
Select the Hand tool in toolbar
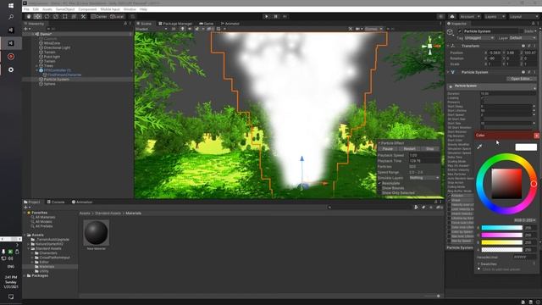29,16
